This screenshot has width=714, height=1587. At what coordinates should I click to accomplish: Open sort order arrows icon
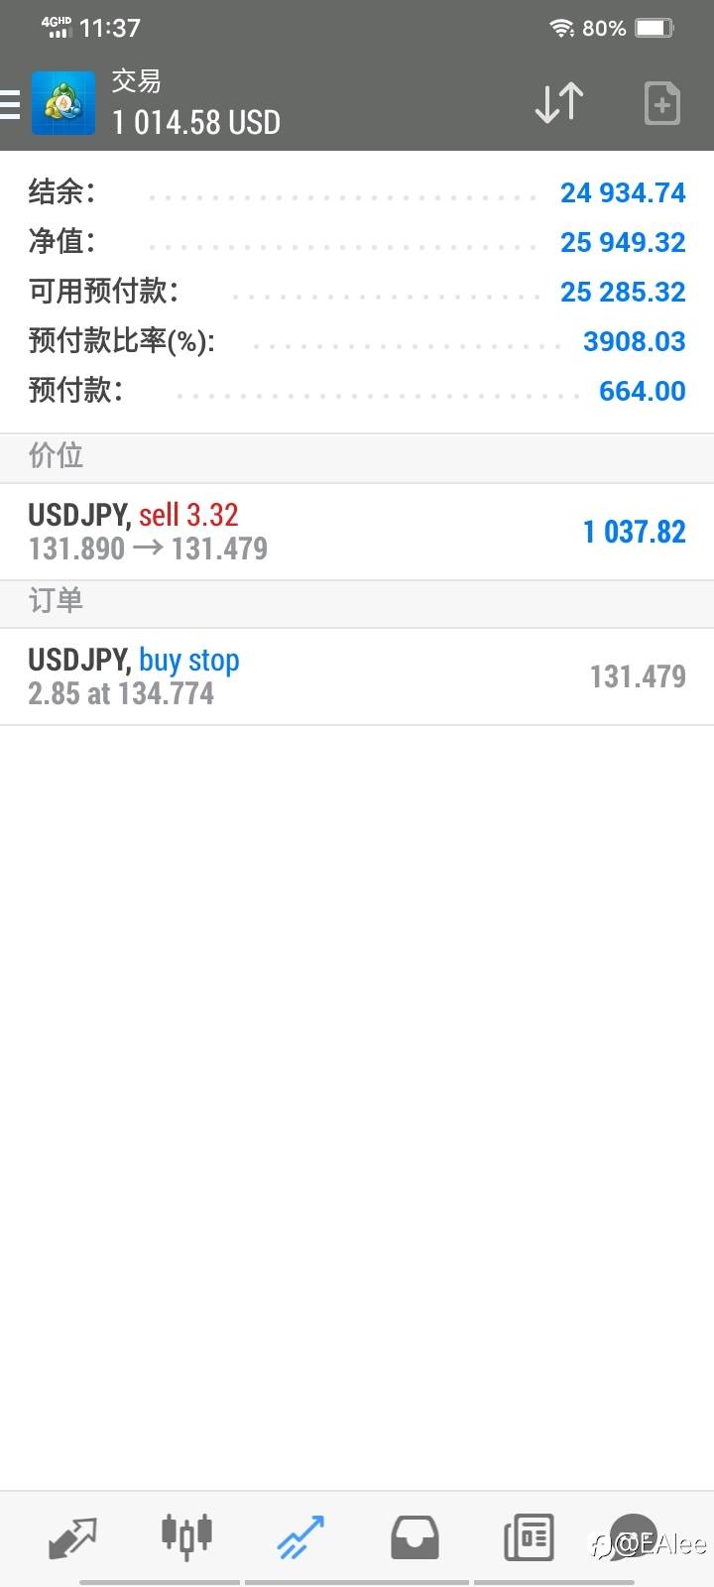pos(559,103)
